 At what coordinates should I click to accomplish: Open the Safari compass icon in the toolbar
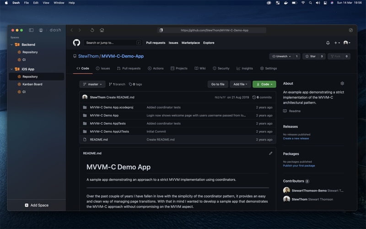(x=350, y=30)
